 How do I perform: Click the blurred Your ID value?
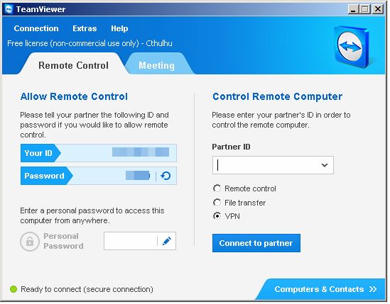coord(141,152)
